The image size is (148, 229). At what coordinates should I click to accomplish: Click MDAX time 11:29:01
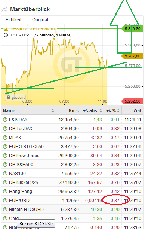[133, 138]
